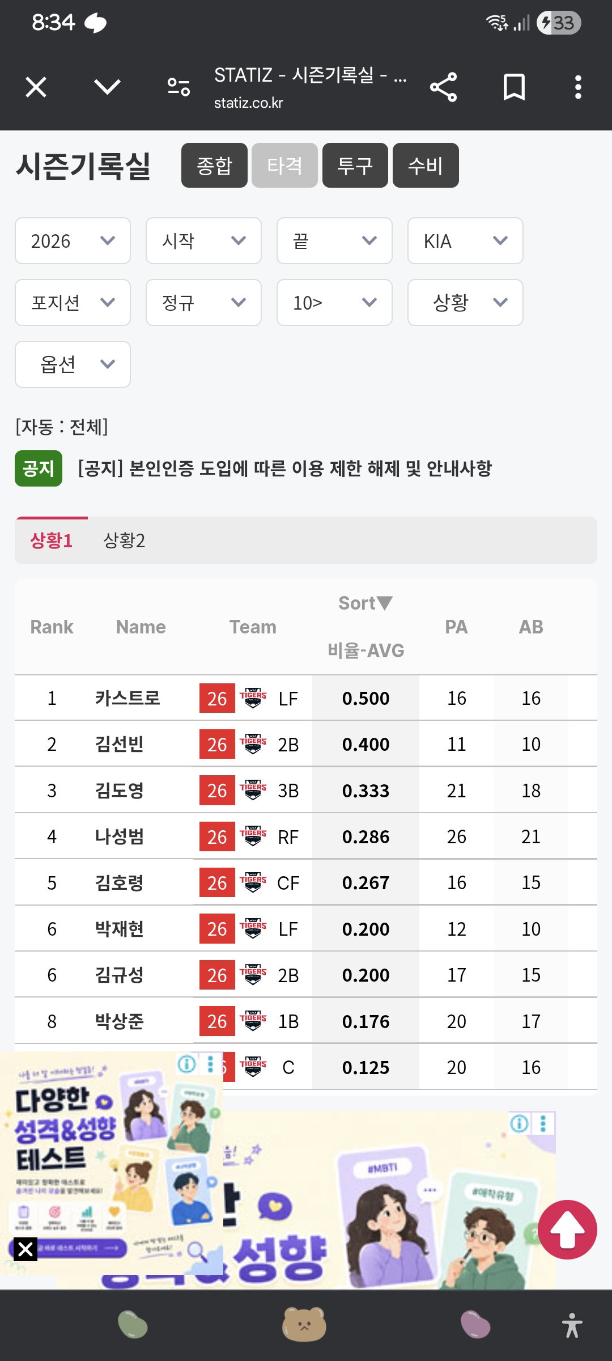Switch to the 투구 pitching tab
The height and width of the screenshot is (1361, 612).
[x=355, y=166]
